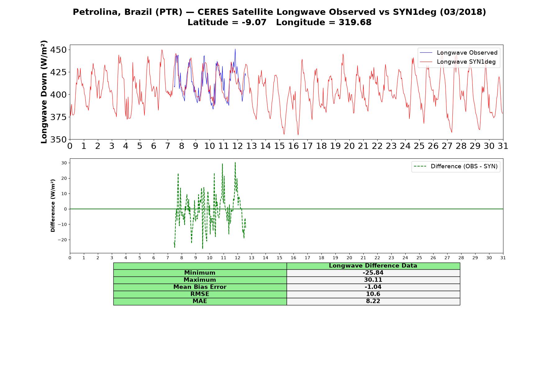Click day 31 tick on lower x-axis
The image size is (559, 372).
click(503, 258)
